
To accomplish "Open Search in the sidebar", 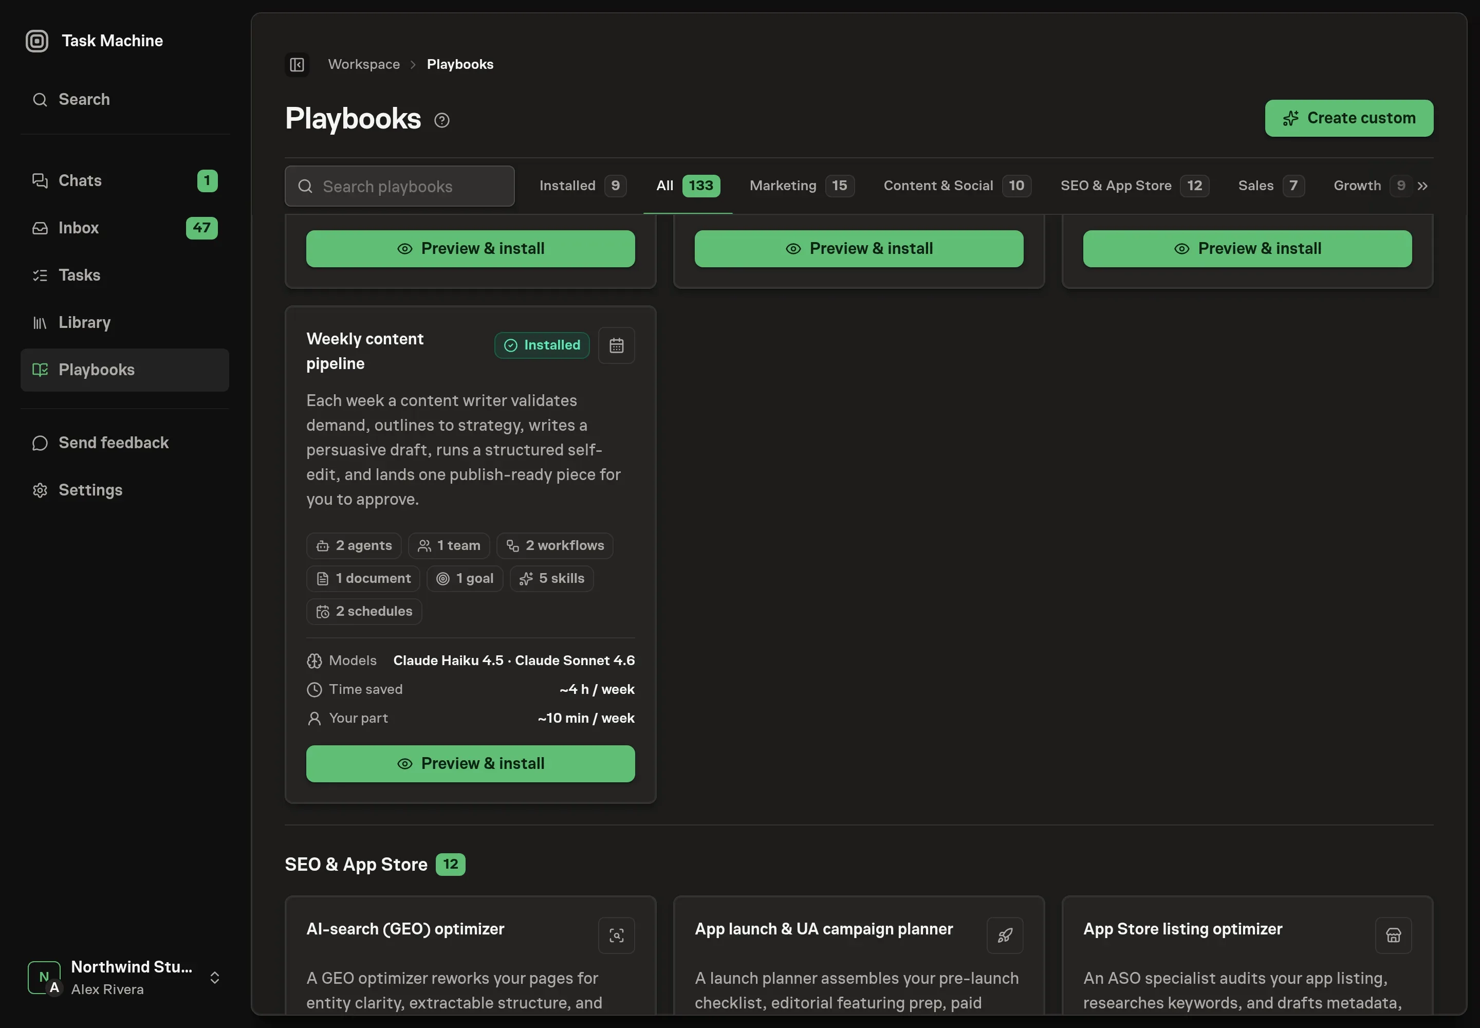I will pos(125,100).
